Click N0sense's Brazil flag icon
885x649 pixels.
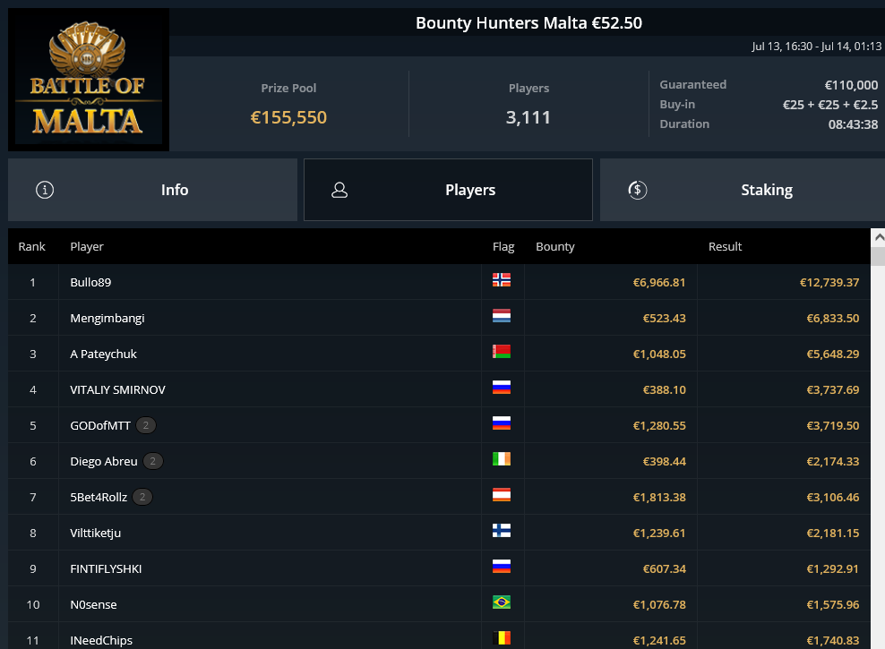(502, 602)
